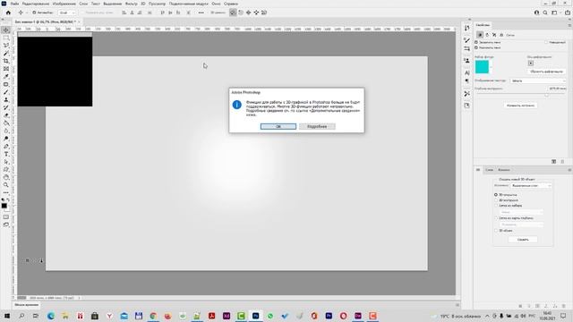The height and width of the screenshot is (322, 573).
Task: Select the Lasso tool
Action: 6,46
